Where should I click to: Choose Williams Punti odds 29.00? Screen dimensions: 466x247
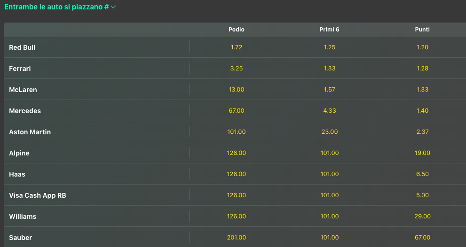[x=422, y=216]
